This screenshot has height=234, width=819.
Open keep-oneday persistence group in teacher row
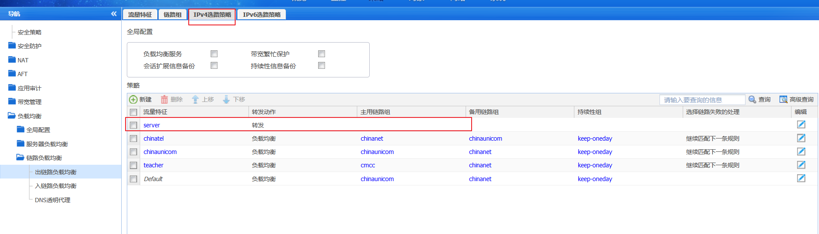[595, 165]
